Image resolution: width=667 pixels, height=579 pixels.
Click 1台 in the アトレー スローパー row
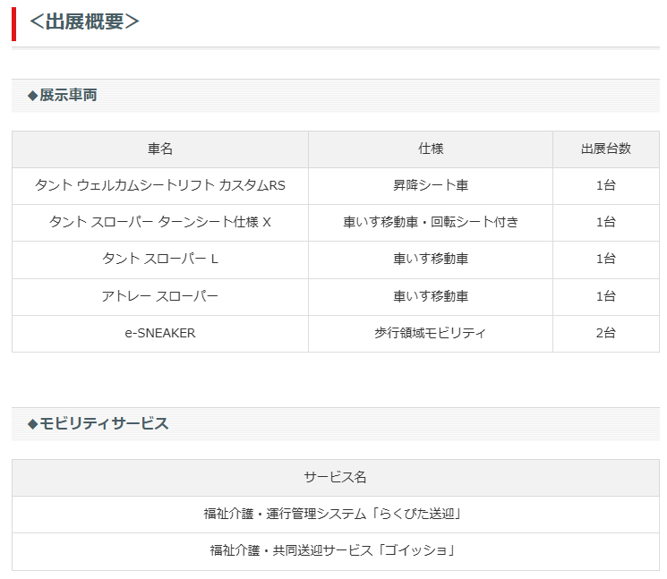(x=605, y=295)
